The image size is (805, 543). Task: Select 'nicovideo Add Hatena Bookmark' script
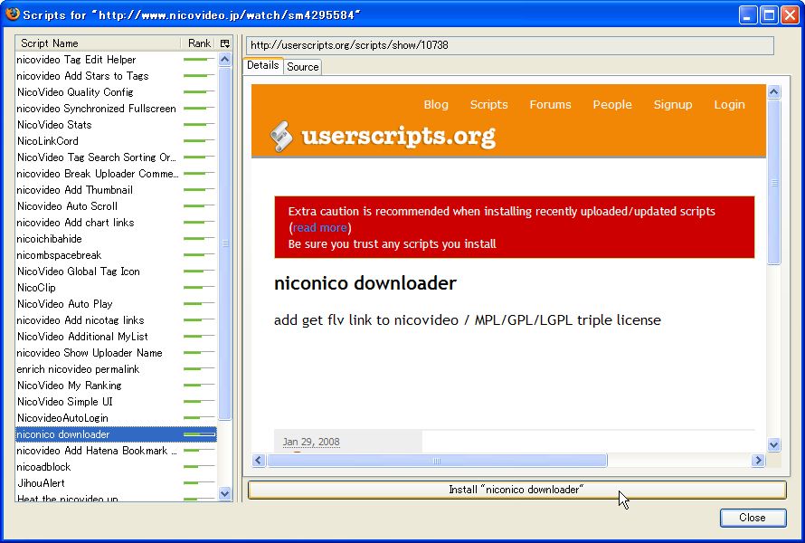coord(116,451)
